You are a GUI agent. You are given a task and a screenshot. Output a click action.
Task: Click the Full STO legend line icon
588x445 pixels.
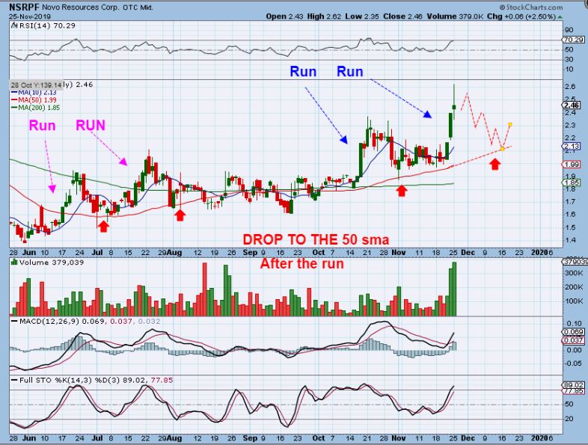pos(14,380)
